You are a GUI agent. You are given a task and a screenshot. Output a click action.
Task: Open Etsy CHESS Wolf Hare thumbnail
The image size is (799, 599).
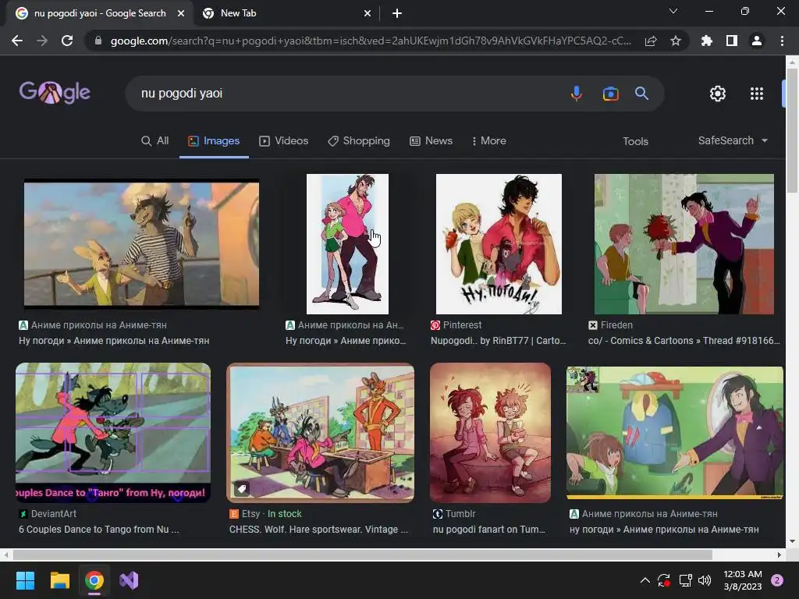[x=320, y=432]
